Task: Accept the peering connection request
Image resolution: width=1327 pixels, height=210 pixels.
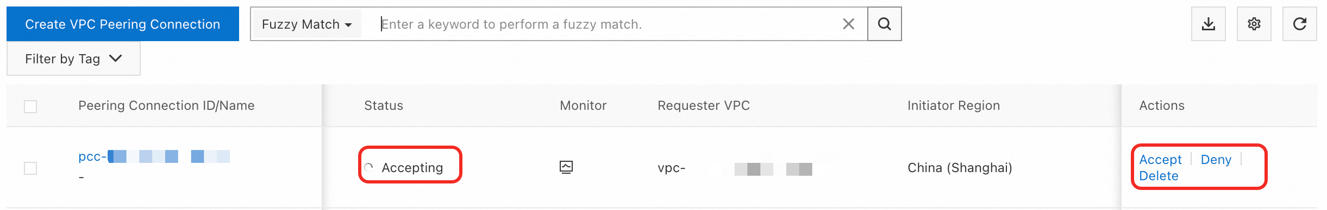Action: coord(1160,160)
